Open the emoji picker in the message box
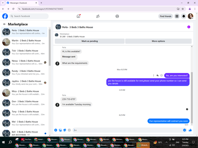198x148 pixels. pos(185,130)
